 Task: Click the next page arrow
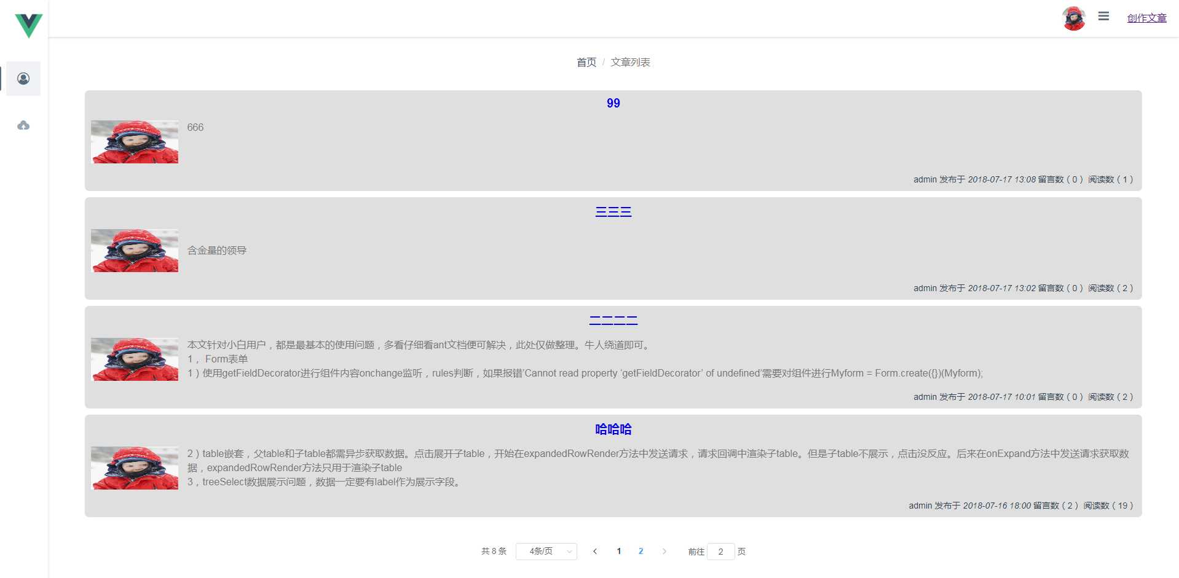pos(664,552)
